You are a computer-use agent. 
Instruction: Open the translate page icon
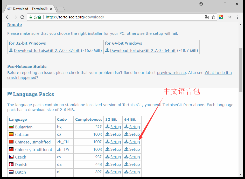tap(207, 17)
